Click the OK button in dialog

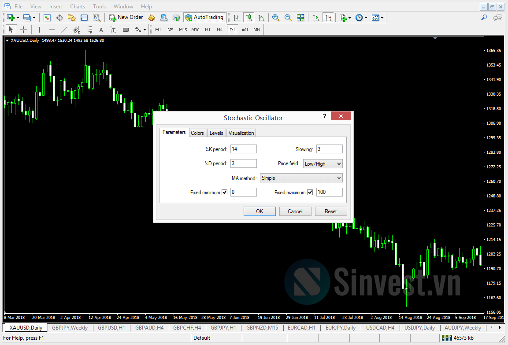point(260,211)
